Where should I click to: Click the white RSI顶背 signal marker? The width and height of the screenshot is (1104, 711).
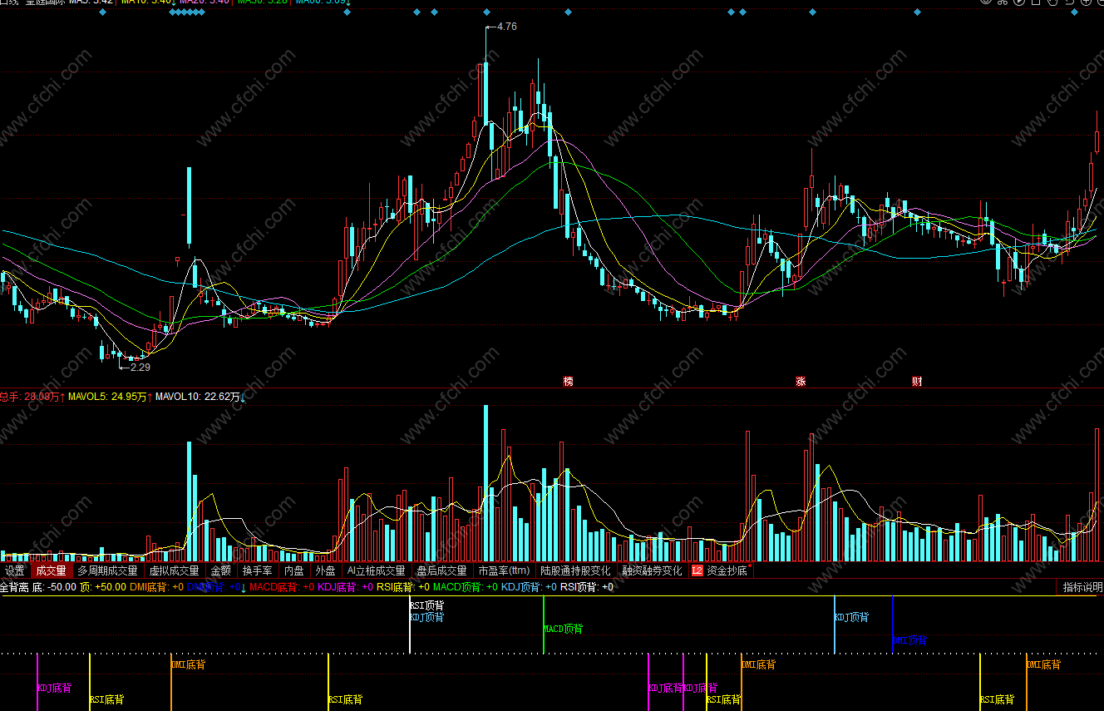click(427, 605)
